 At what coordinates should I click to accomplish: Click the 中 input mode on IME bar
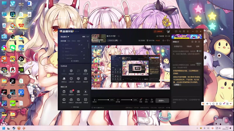pos(207,104)
